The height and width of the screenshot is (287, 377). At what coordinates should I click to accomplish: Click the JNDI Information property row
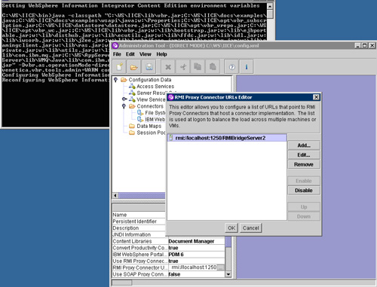pyautogui.click(x=139, y=235)
